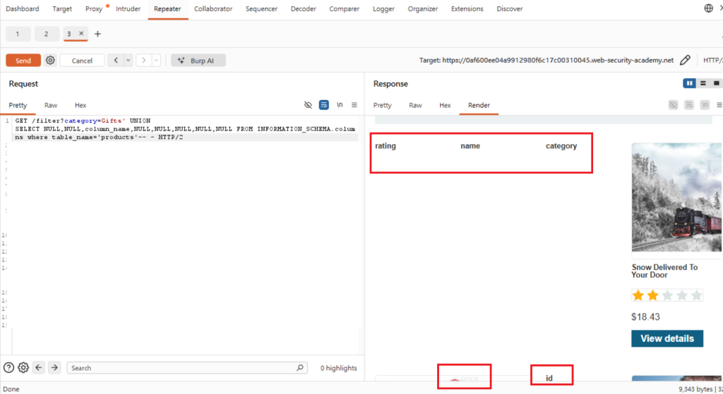The width and height of the screenshot is (723, 394).
Task: Expand the forward history dropdown
Action: [156, 61]
